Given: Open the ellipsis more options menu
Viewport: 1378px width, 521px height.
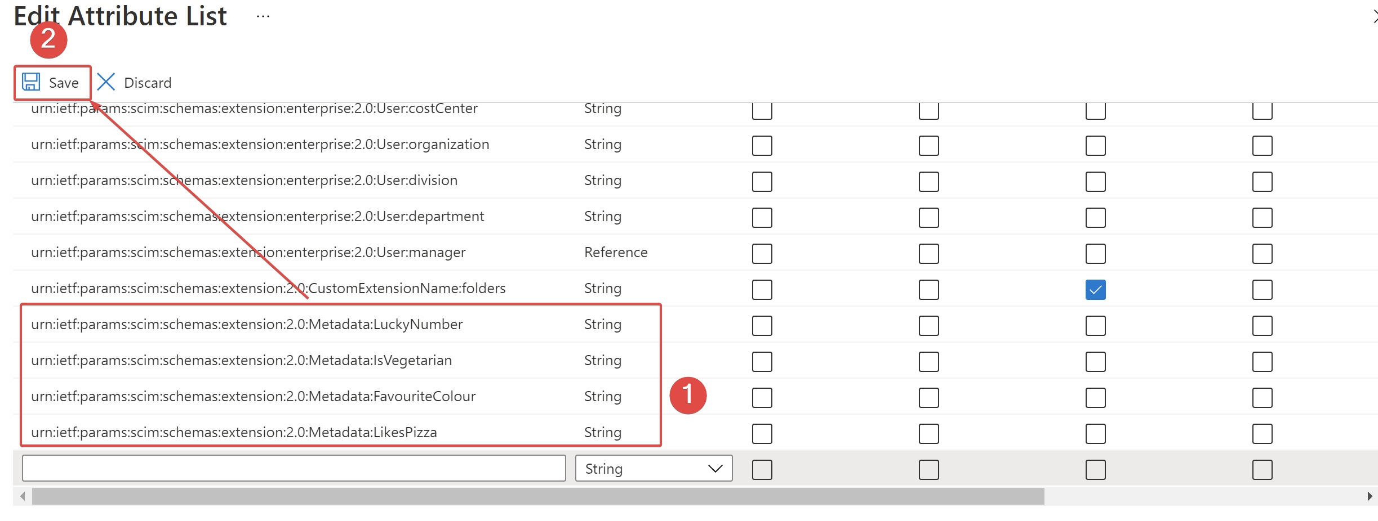Looking at the screenshot, I should pyautogui.click(x=263, y=17).
